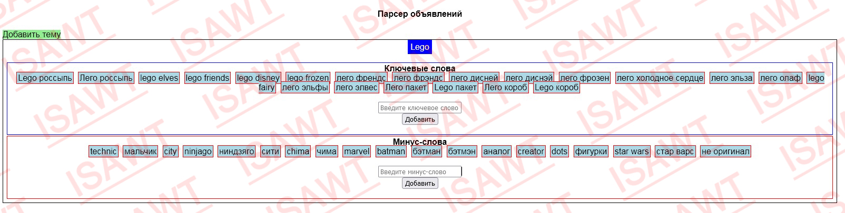This screenshot has height=213, width=845.
Task: Click the 'creator' minus-word tag
Action: [531, 151]
